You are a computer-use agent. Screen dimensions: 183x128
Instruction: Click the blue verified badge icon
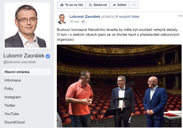pos(48,56)
